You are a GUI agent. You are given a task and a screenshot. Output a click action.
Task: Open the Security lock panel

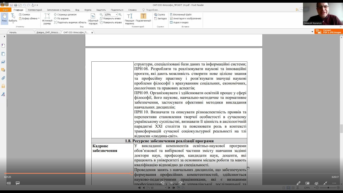(x=3, y=86)
